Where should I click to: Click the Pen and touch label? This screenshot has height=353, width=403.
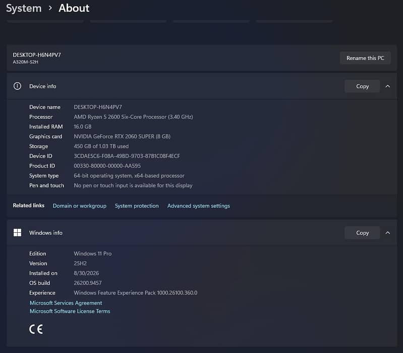pos(46,185)
